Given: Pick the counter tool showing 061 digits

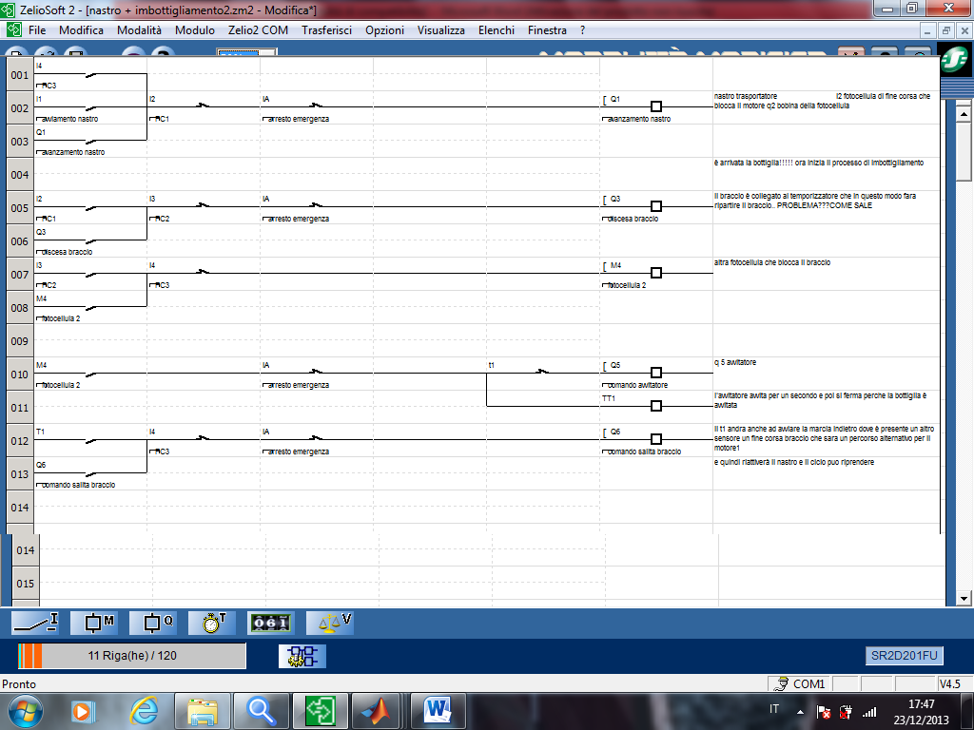Looking at the screenshot, I should (x=270, y=624).
